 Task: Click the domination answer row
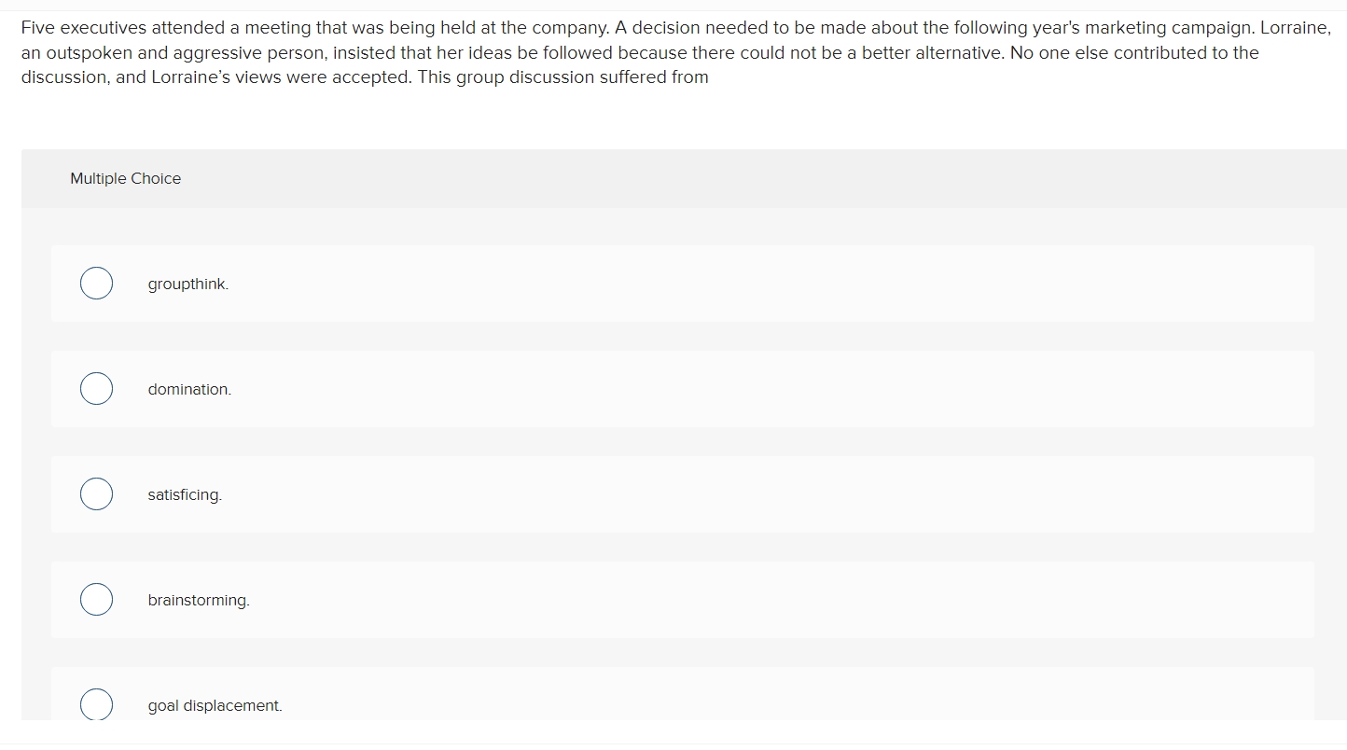coord(653,388)
